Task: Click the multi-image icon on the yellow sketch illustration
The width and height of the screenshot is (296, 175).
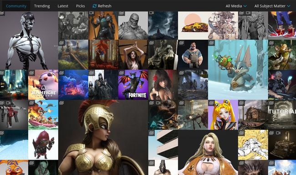Action: click(x=241, y=133)
